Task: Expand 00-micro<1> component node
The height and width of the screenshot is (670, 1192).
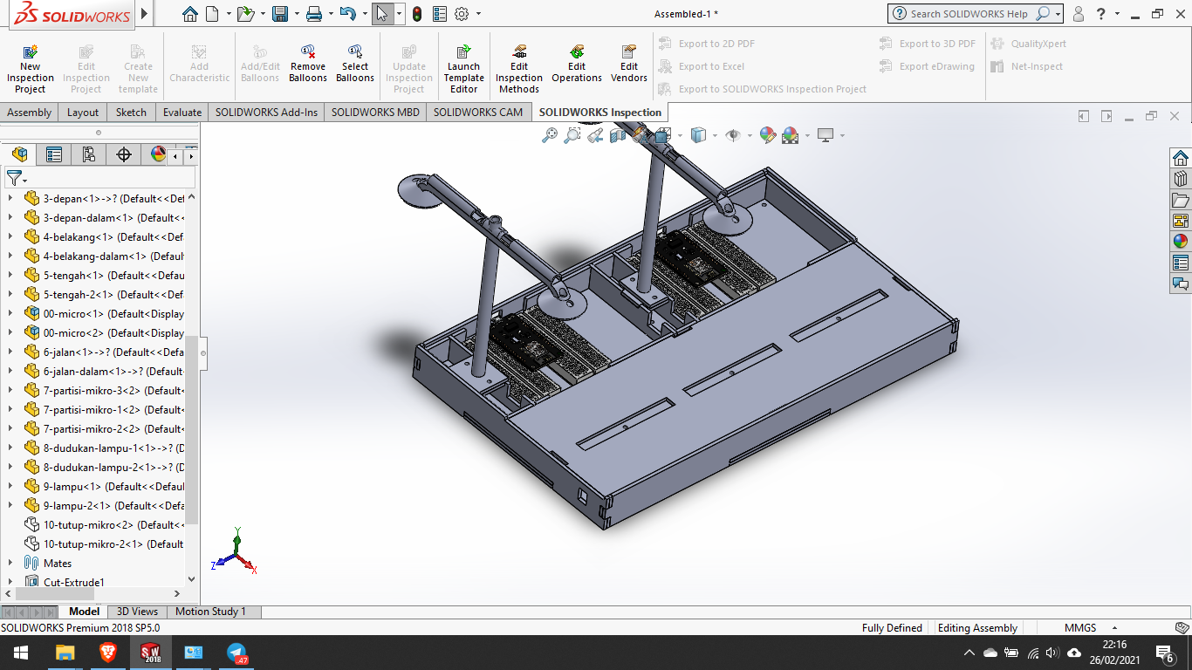Action: pos(10,313)
